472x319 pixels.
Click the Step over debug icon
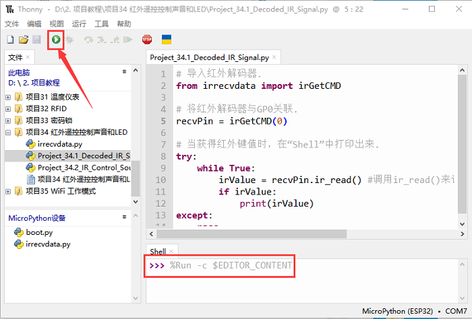88,40
